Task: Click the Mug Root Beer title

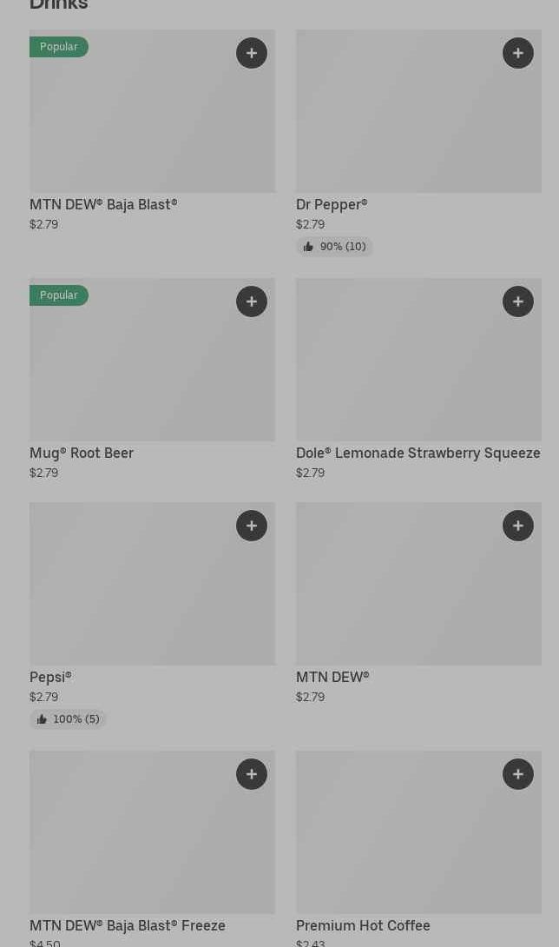Action: [x=82, y=453]
